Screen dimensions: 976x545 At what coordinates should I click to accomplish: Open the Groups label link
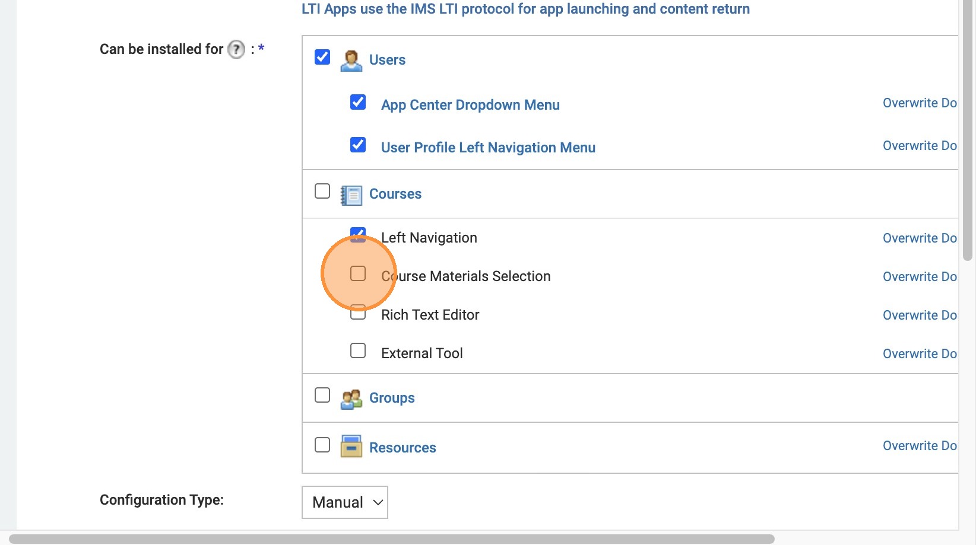392,398
